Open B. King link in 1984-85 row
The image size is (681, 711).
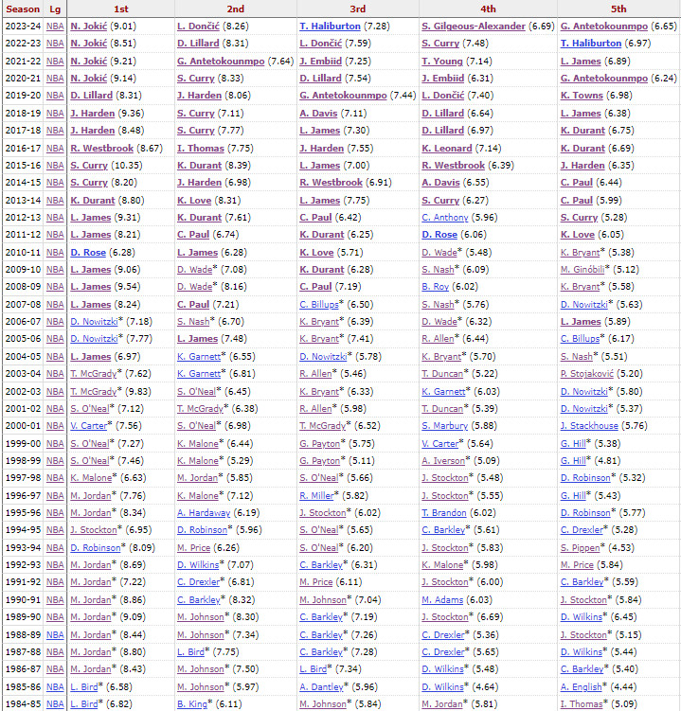[x=192, y=704]
